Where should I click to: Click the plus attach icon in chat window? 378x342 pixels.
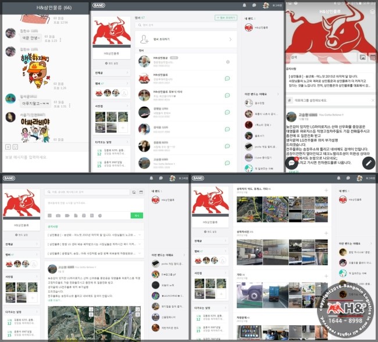8,147
